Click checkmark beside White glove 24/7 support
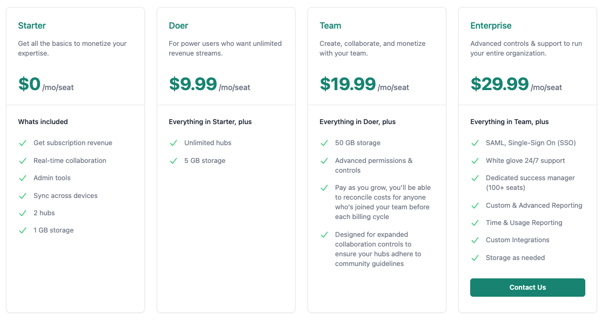The height and width of the screenshot is (321, 608). (x=475, y=161)
